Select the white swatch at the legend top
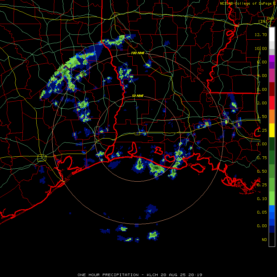 coord(272,34)
